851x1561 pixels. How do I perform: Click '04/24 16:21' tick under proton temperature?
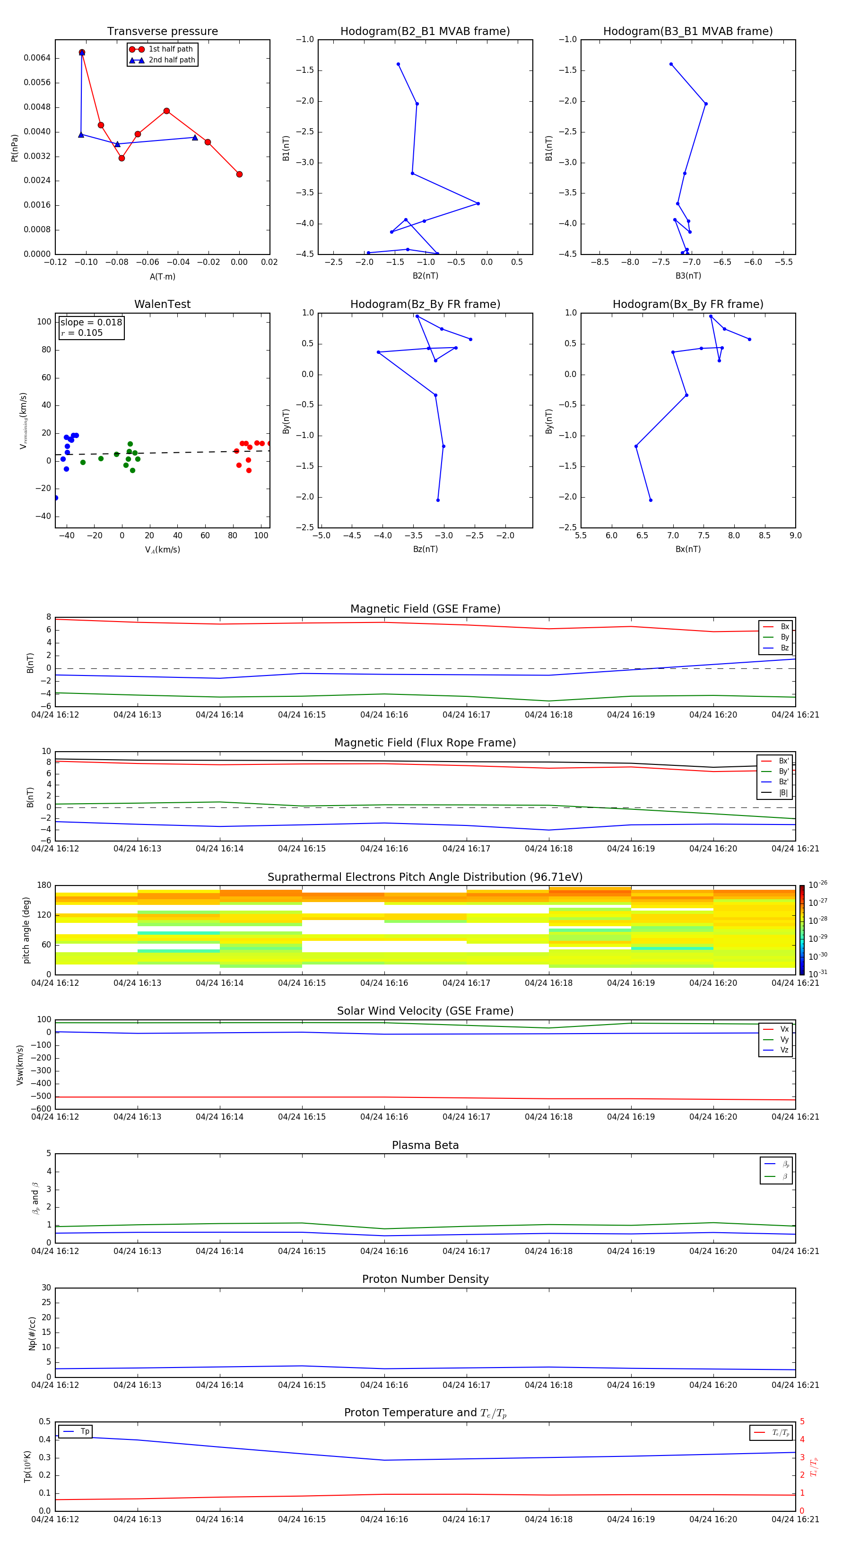(795, 1519)
